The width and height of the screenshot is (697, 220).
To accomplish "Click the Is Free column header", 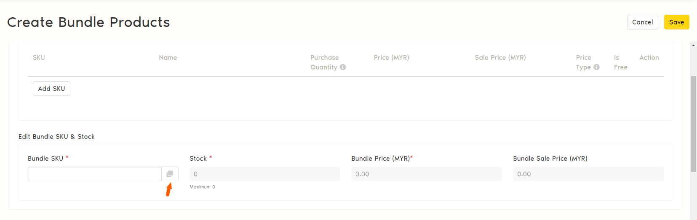I will [620, 62].
